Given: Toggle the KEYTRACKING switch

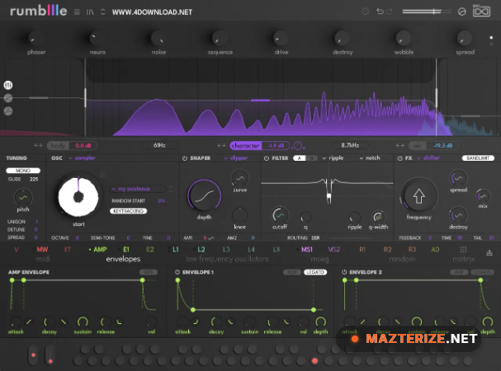Looking at the screenshot, I should [x=129, y=211].
